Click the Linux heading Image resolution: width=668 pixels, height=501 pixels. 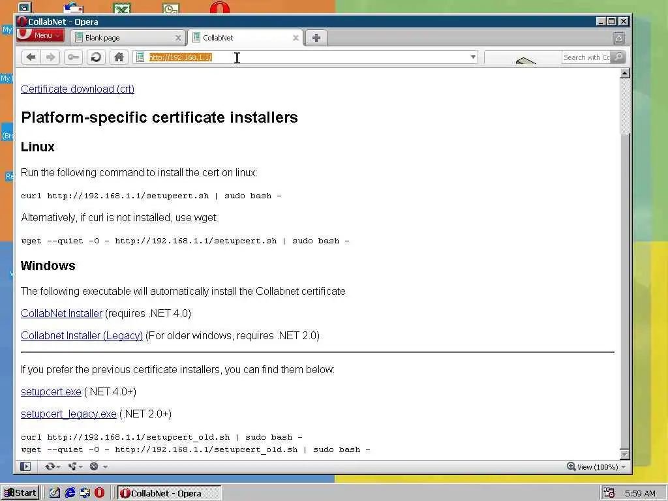(x=37, y=147)
